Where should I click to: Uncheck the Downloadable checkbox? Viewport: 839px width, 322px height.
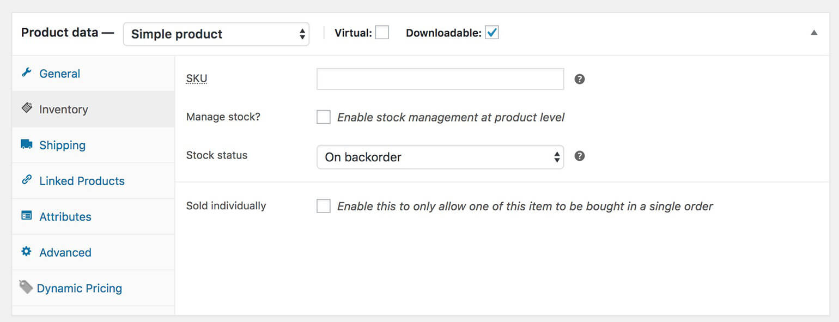coord(492,33)
